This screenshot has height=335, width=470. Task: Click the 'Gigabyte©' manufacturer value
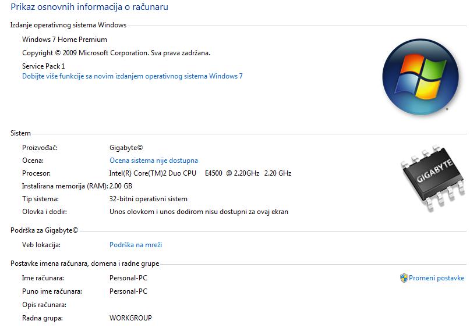(126, 148)
